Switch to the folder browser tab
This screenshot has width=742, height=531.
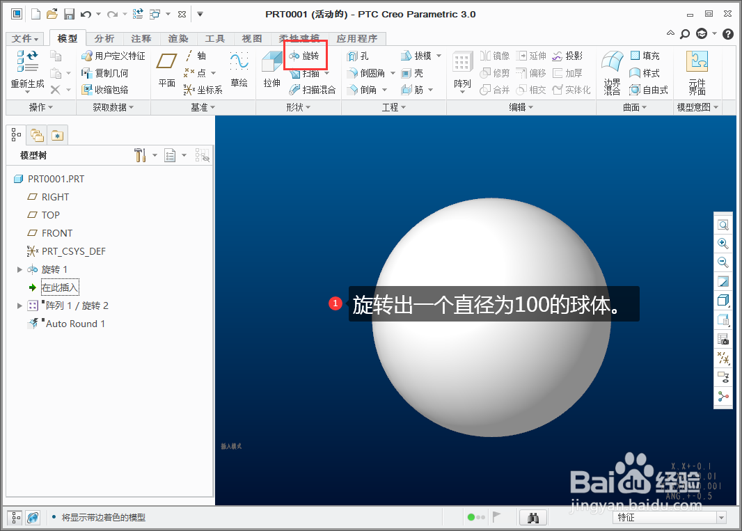[x=37, y=136]
